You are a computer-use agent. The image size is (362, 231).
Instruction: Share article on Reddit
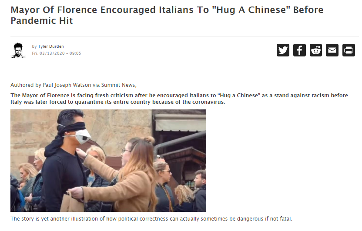click(316, 50)
